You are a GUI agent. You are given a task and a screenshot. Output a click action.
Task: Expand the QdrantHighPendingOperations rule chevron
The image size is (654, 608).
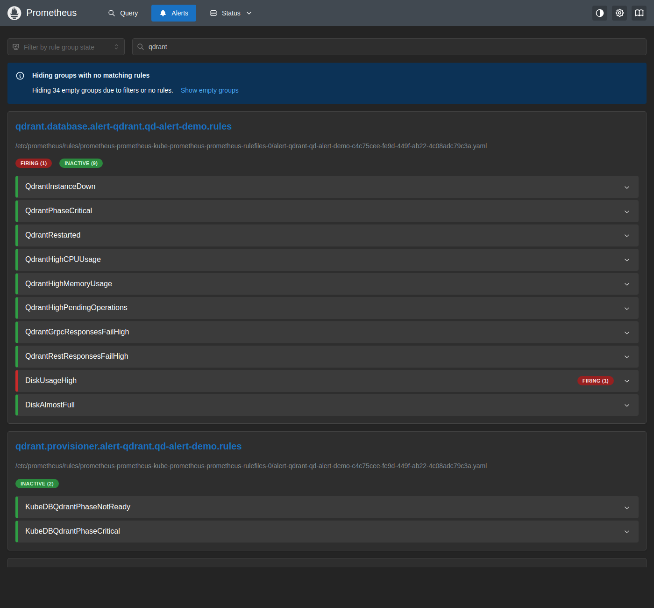tap(627, 308)
